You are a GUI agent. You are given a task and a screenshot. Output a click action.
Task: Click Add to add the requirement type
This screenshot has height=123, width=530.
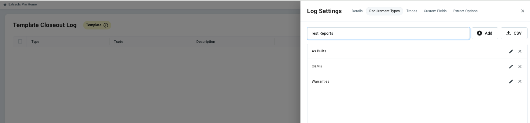pos(484,33)
